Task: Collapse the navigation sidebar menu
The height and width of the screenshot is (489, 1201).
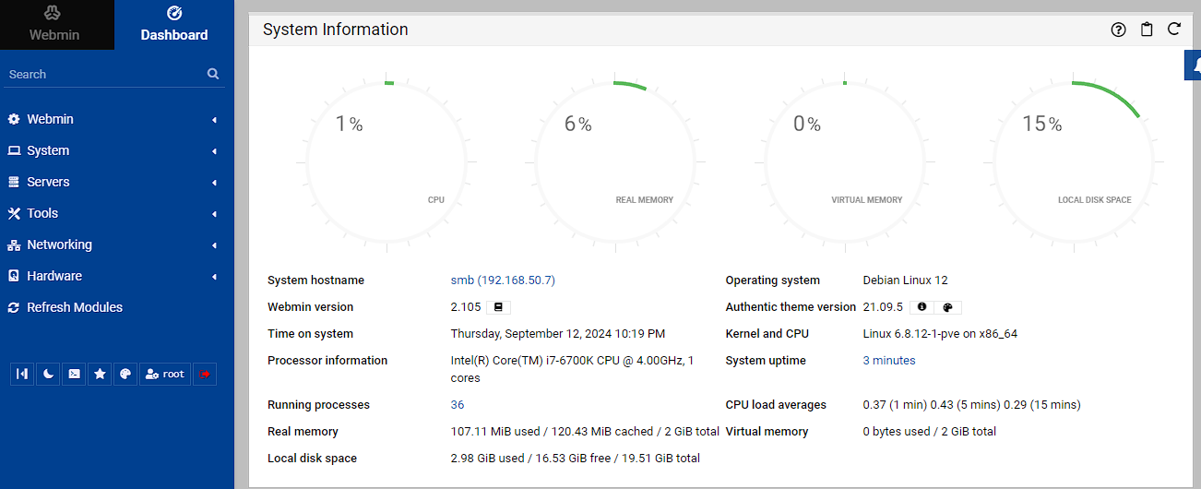Action: point(22,374)
